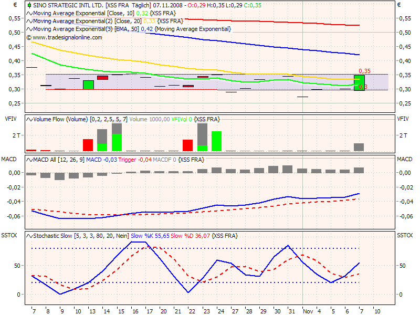Click the wave icon of Moving Average Exponential(3)

click(x=29, y=29)
